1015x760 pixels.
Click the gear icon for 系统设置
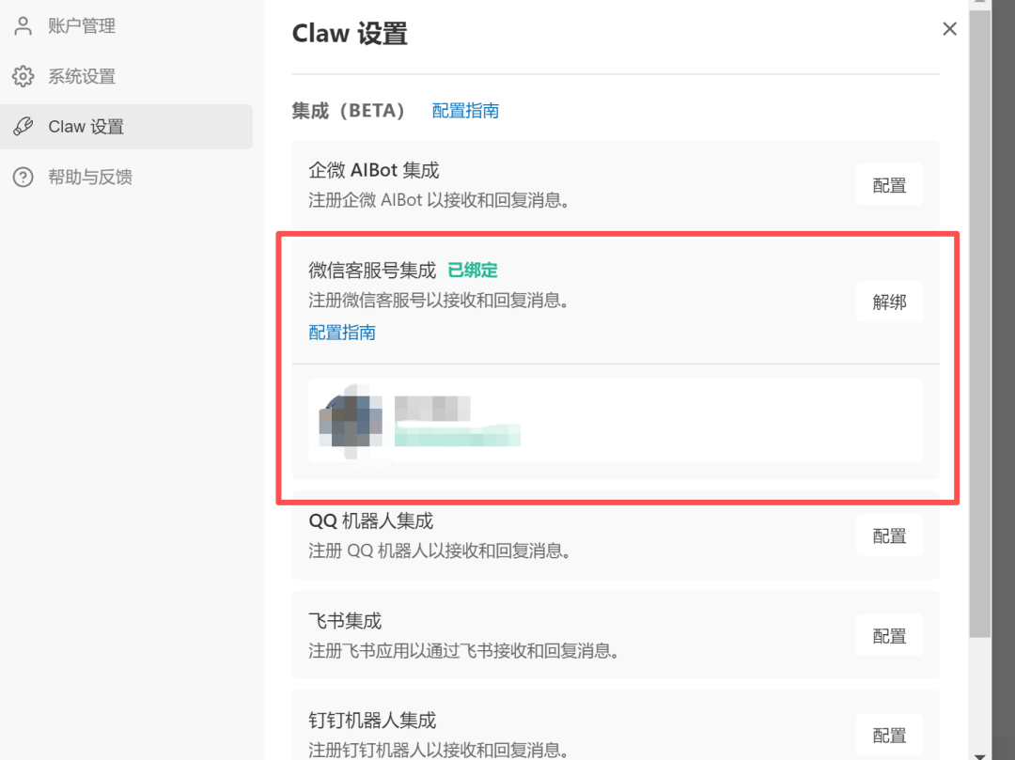[x=23, y=76]
